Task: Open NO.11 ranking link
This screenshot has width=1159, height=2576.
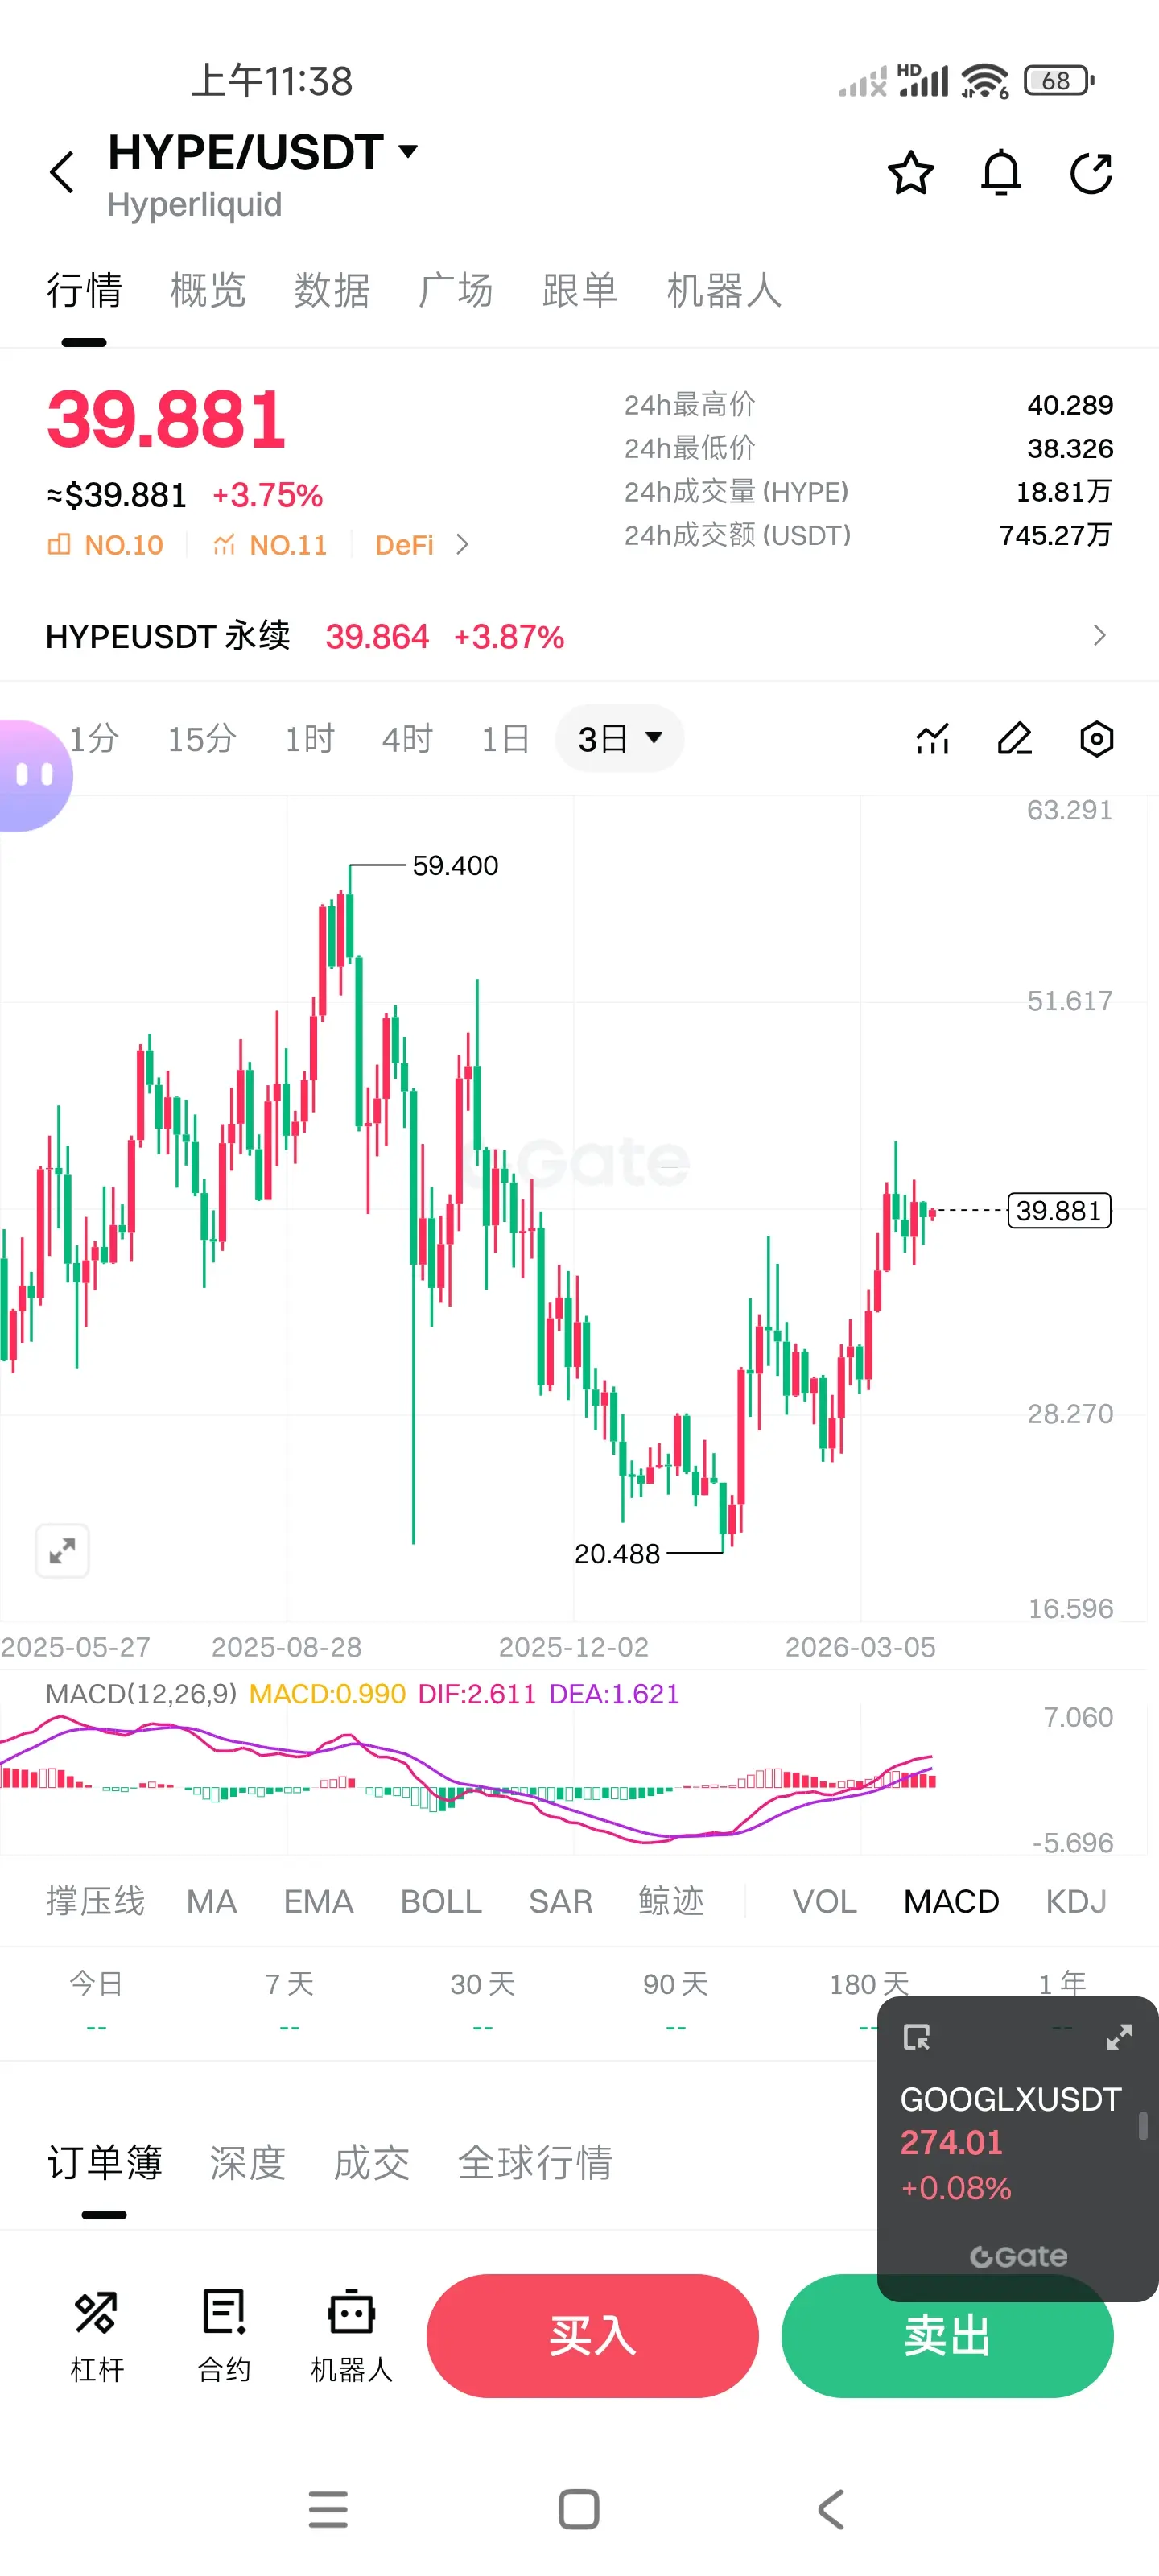Action: [x=270, y=545]
